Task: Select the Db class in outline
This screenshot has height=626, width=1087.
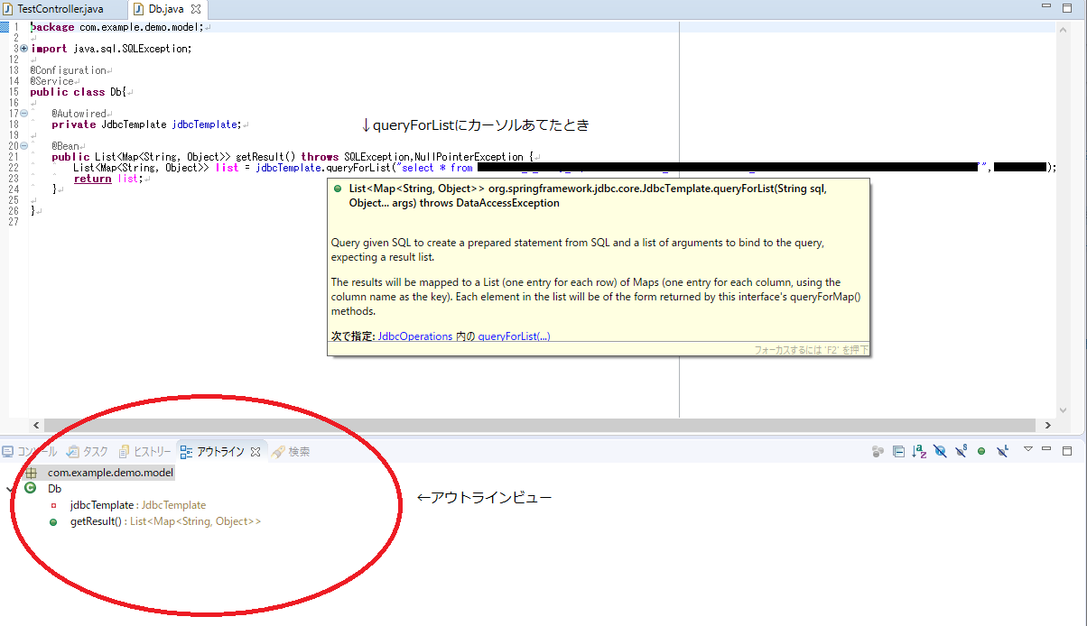Action: tap(54, 489)
